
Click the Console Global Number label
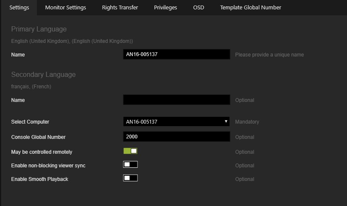coord(38,137)
